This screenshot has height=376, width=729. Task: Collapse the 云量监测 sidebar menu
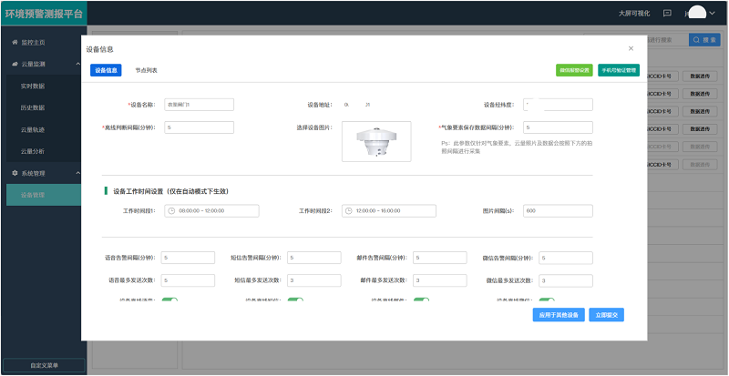pyautogui.click(x=77, y=65)
